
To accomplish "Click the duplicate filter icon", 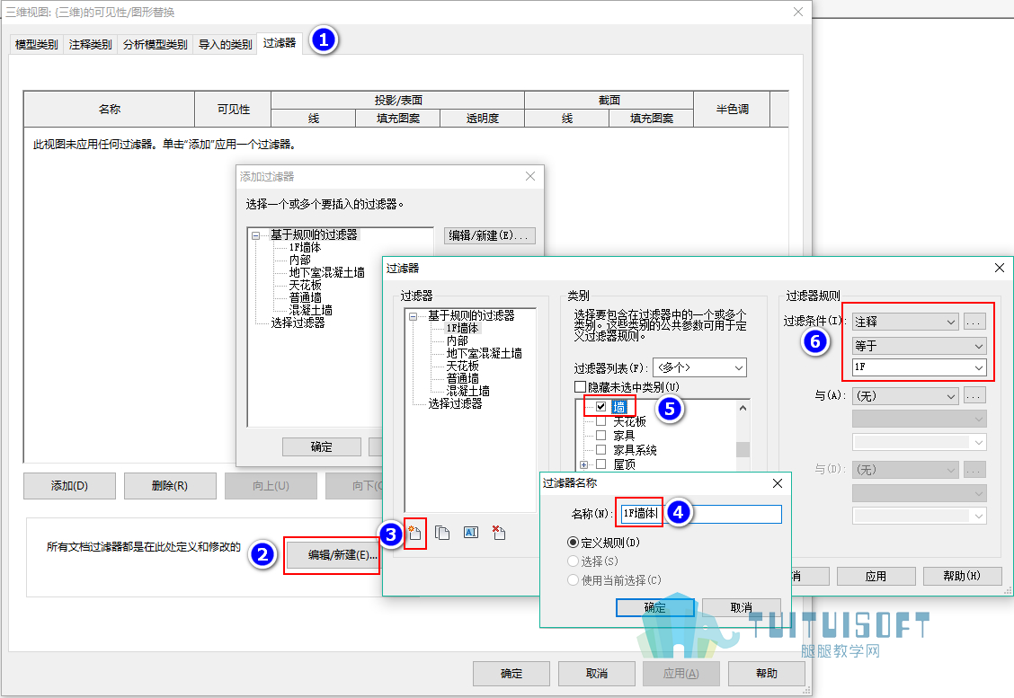I will coord(442,534).
